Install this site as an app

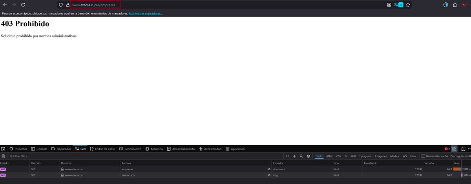click(389, 5)
